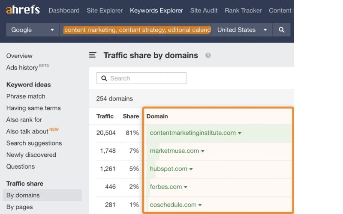Select the 7% share value
This screenshot has height=214, width=343.
pos(134,151)
